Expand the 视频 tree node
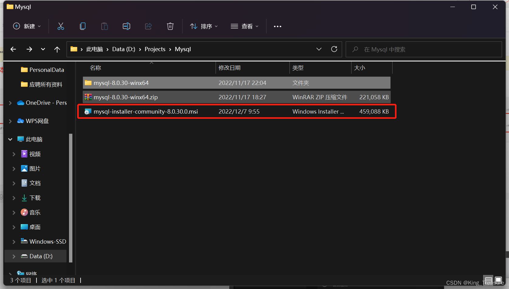The height and width of the screenshot is (289, 509). coord(14,154)
